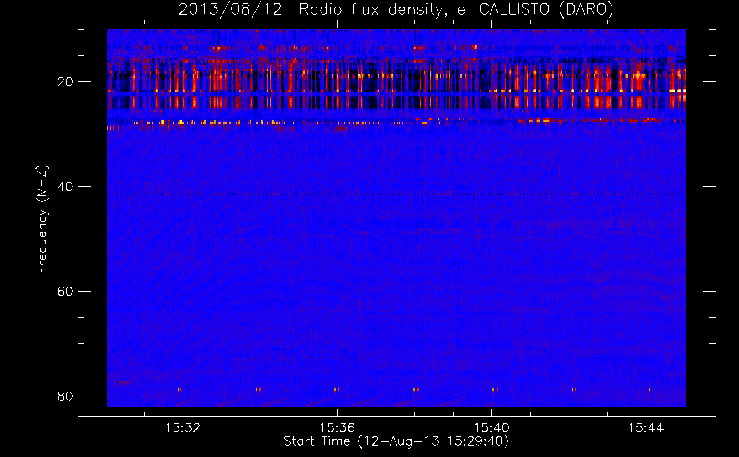Click the '15:36' time tick label
This screenshot has width=739, height=457.
coord(337,428)
